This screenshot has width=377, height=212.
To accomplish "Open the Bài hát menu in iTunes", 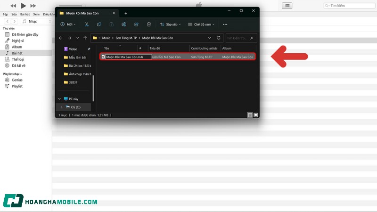I will click(x=25, y=14).
